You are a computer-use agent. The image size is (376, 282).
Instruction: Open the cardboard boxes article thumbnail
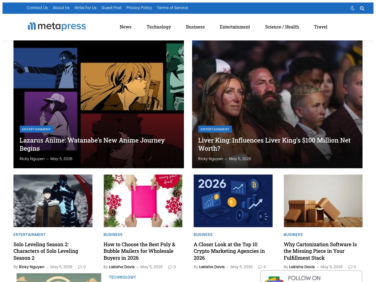(x=323, y=201)
